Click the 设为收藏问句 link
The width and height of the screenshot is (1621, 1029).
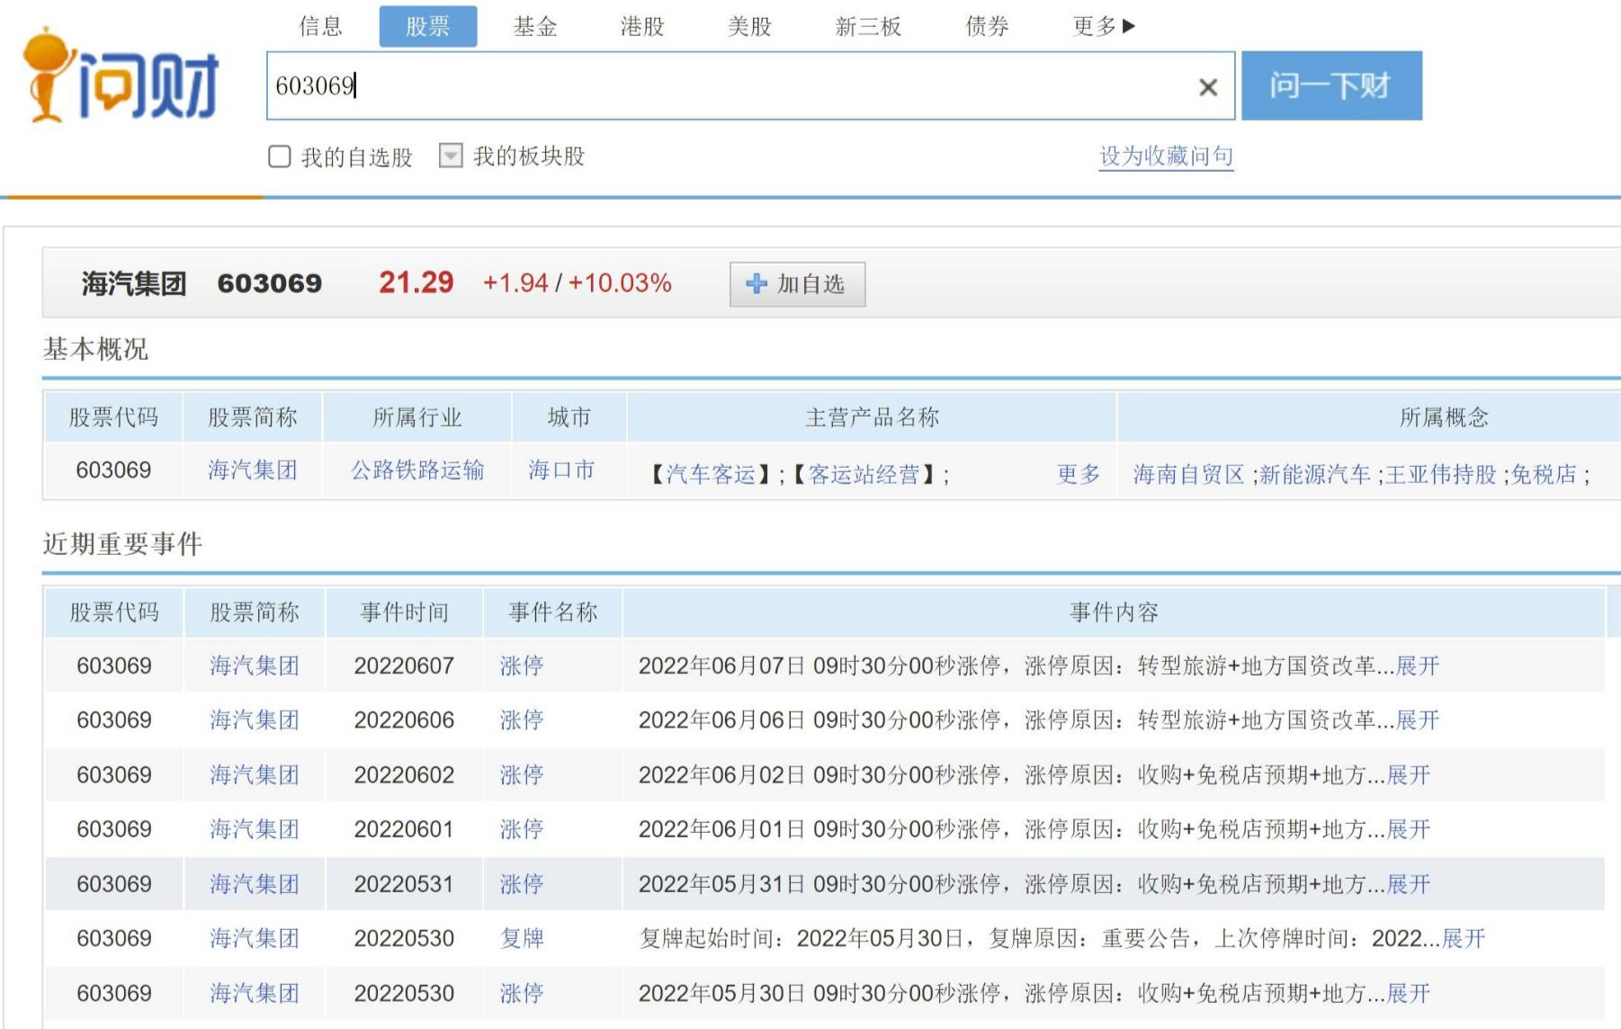(x=1165, y=156)
